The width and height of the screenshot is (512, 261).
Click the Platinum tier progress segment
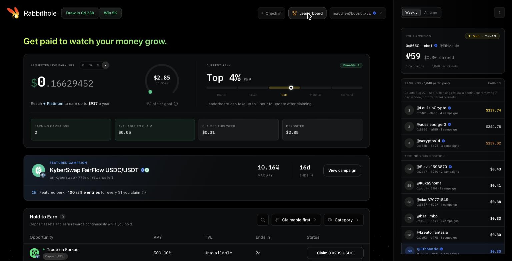(x=316, y=88)
